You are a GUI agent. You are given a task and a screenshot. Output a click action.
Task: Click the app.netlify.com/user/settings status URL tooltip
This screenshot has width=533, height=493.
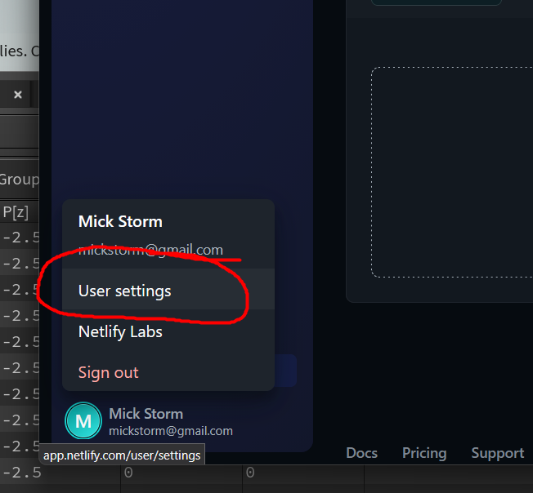pyautogui.click(x=122, y=455)
